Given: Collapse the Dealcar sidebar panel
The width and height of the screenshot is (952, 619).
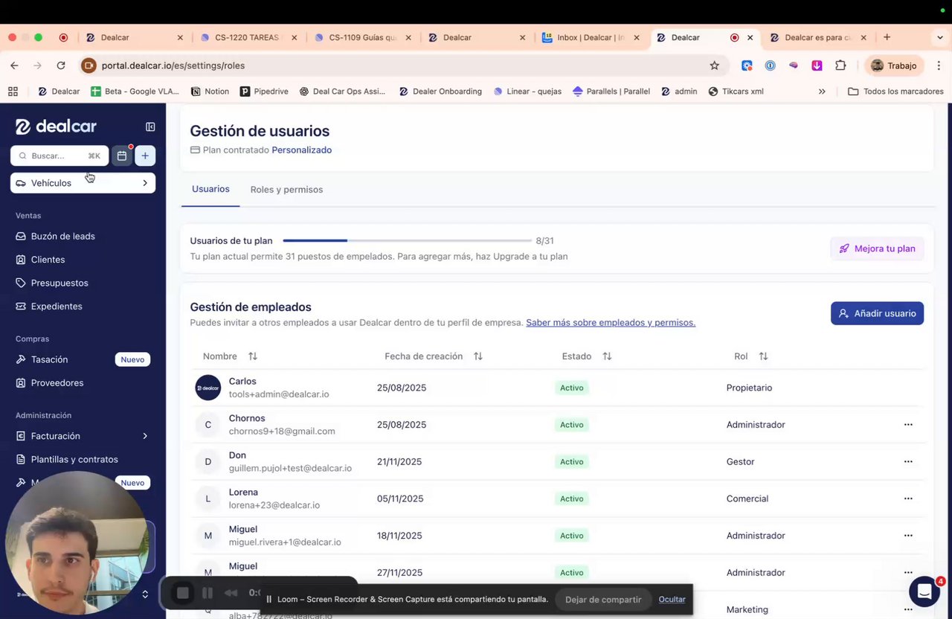Looking at the screenshot, I should (150, 127).
